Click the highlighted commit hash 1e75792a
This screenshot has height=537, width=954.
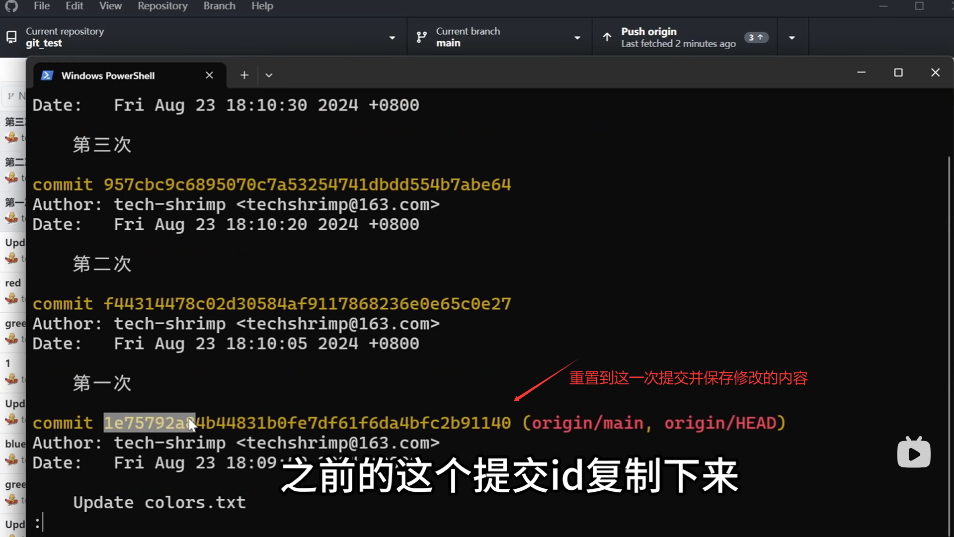149,423
